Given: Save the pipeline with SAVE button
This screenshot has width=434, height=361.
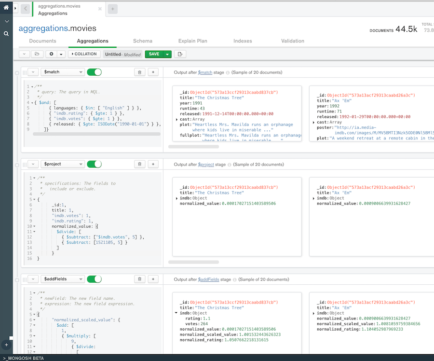Looking at the screenshot, I should pos(154,54).
